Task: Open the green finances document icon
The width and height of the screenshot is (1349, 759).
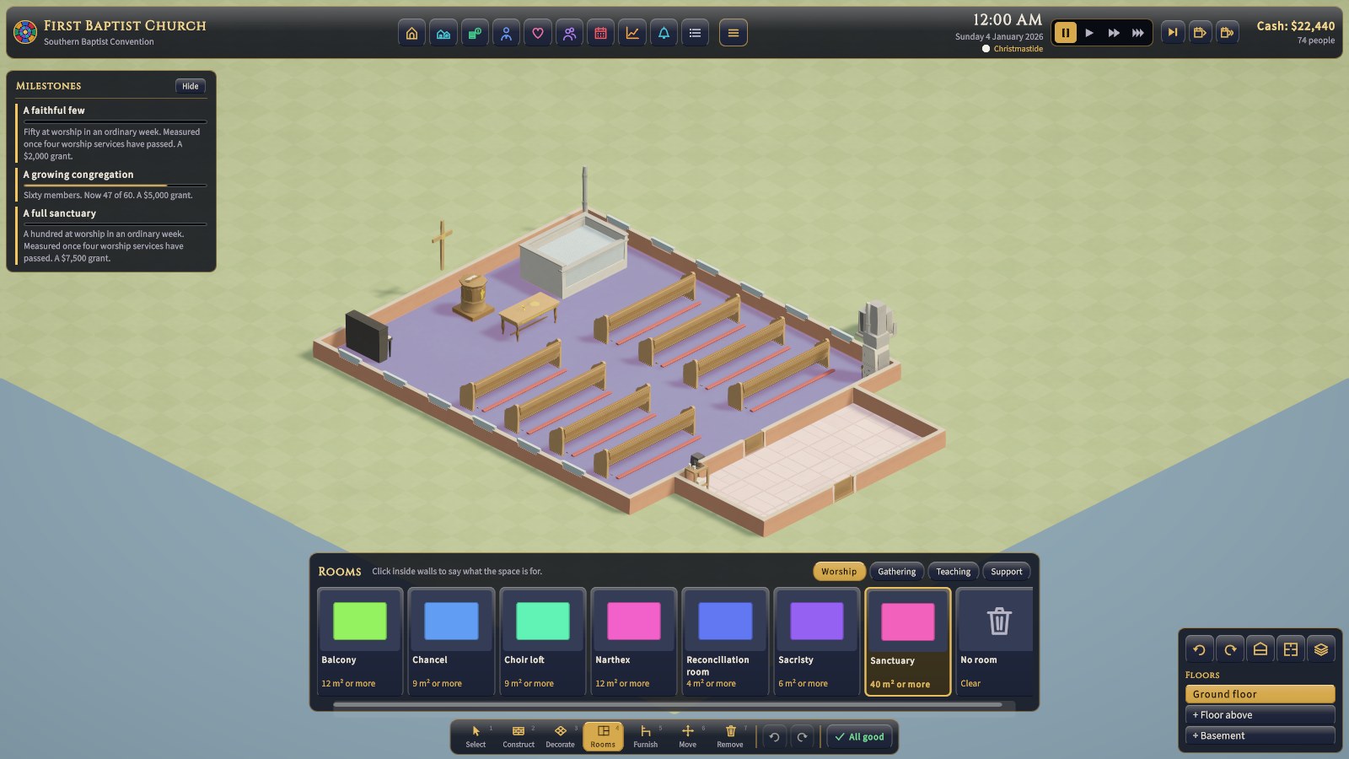Action: (475, 33)
